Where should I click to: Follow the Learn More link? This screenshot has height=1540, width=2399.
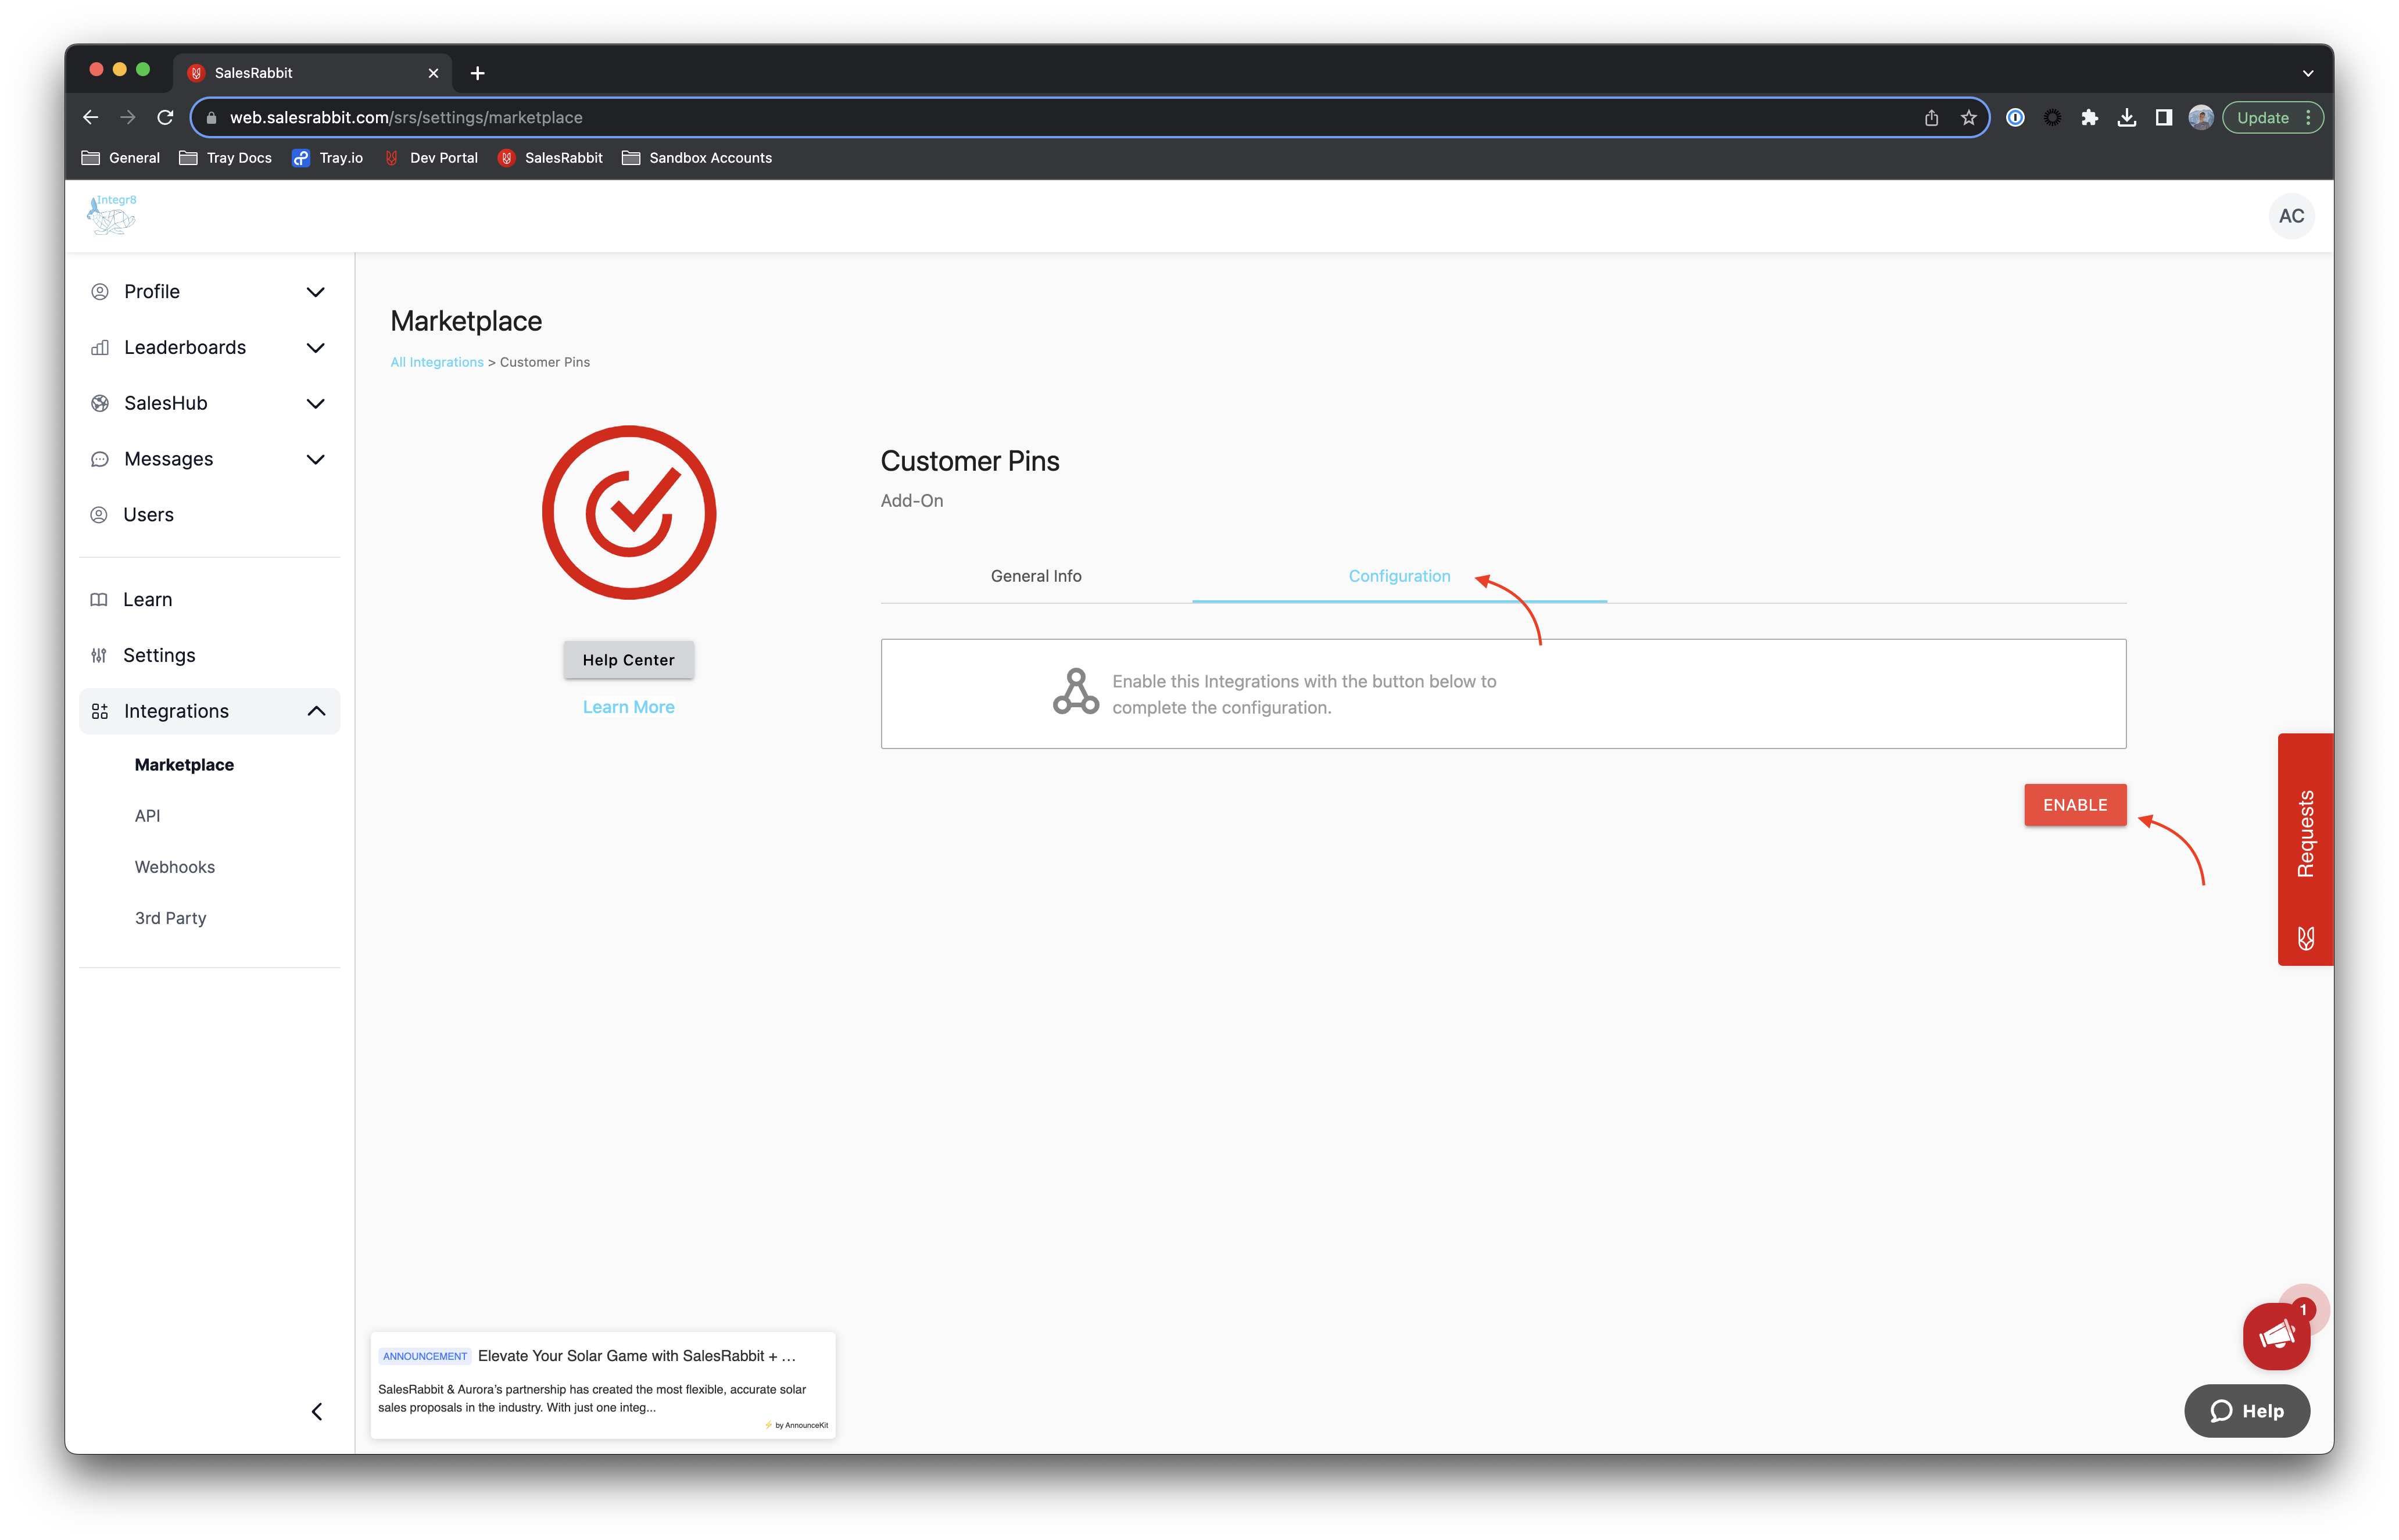[x=628, y=707]
